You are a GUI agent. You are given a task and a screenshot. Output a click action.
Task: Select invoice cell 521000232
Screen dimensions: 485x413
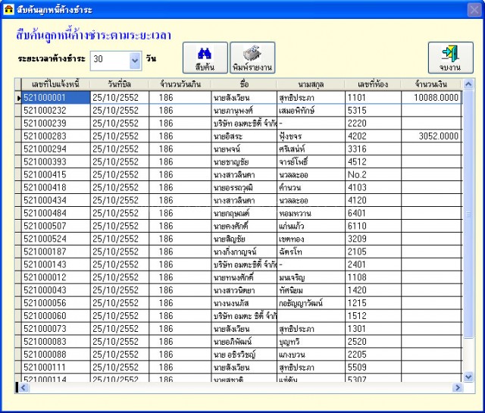(56, 111)
